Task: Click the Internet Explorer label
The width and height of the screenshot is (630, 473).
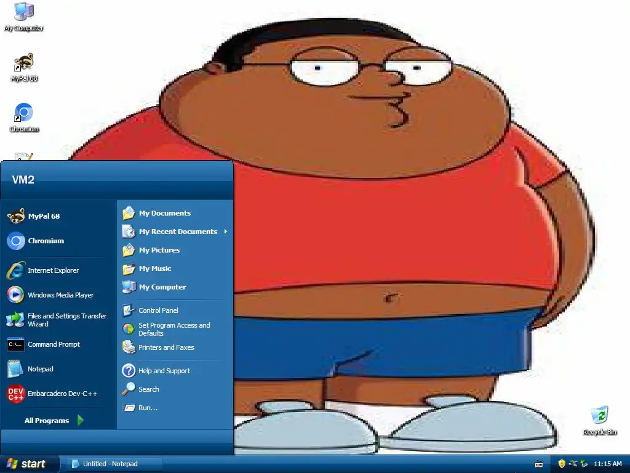Action: point(53,270)
